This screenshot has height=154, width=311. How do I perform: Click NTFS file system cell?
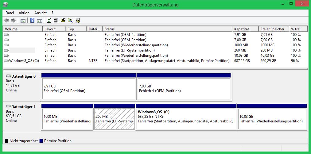click(x=93, y=61)
